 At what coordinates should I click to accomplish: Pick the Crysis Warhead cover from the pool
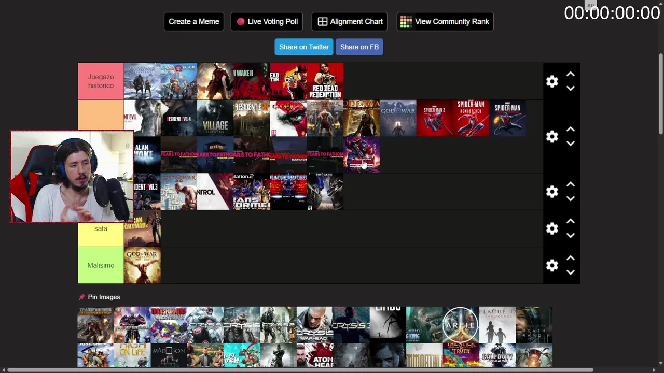point(315,325)
